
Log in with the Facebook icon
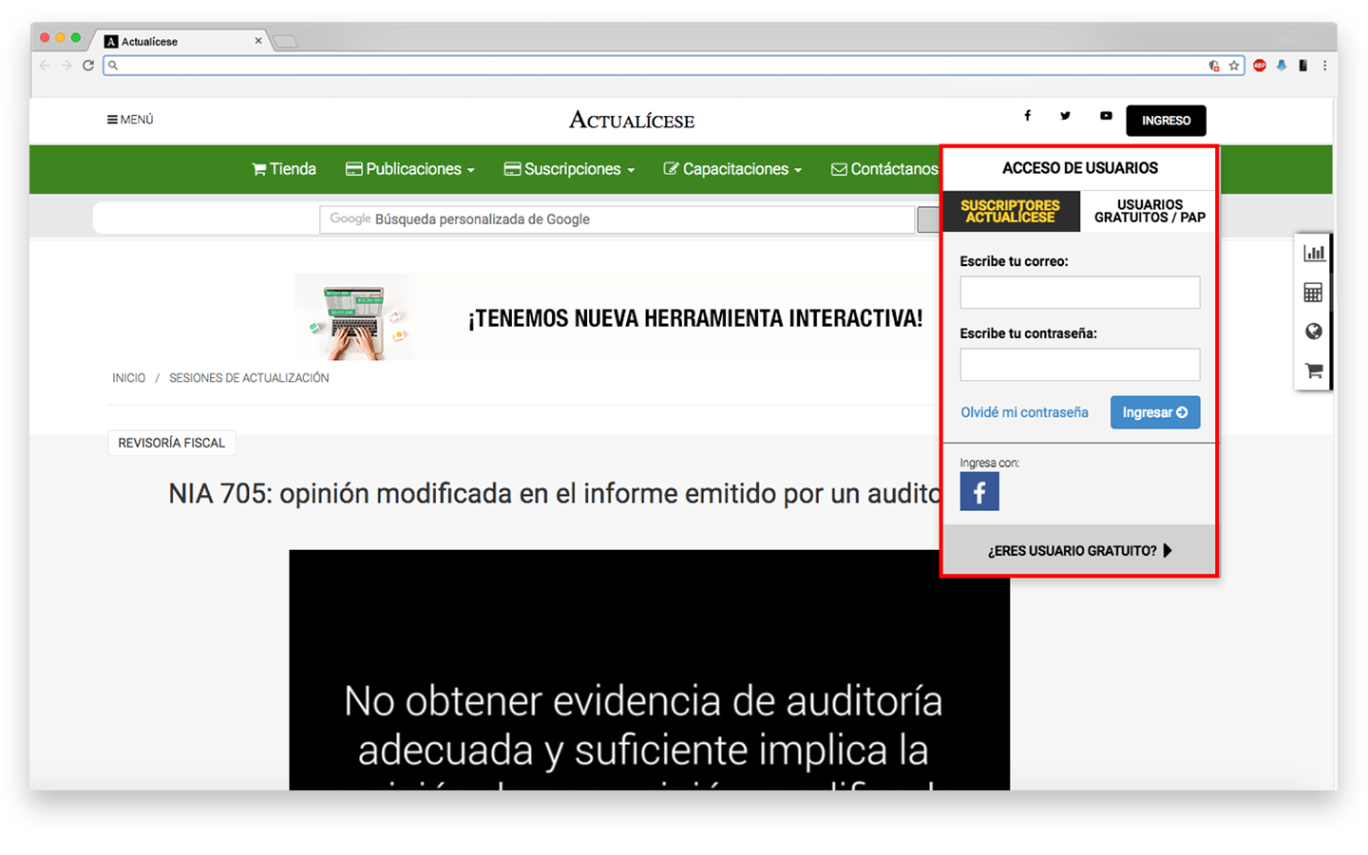point(979,492)
